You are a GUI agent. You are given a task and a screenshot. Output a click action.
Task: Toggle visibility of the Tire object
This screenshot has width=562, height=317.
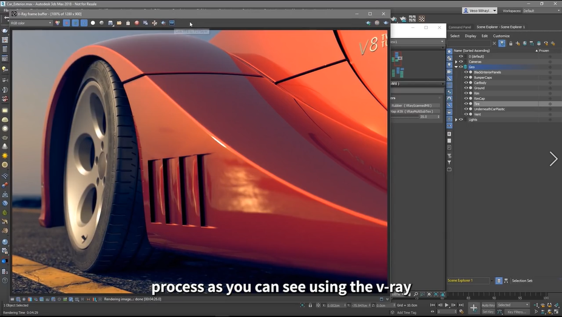[x=466, y=104]
